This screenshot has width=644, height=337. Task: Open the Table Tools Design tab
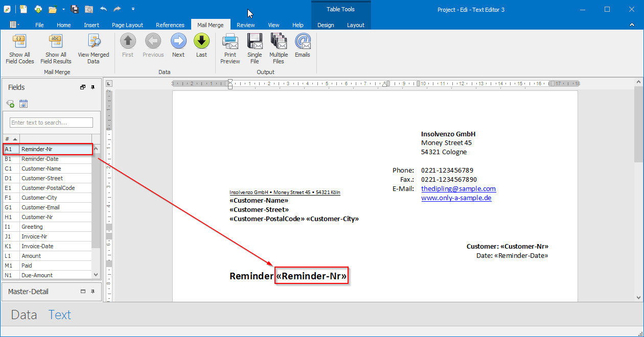[x=326, y=25]
